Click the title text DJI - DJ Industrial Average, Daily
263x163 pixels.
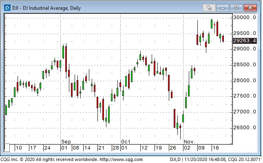point(46,8)
